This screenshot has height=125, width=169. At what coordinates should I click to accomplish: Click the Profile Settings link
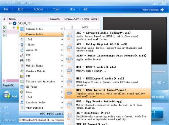coord(150,10)
